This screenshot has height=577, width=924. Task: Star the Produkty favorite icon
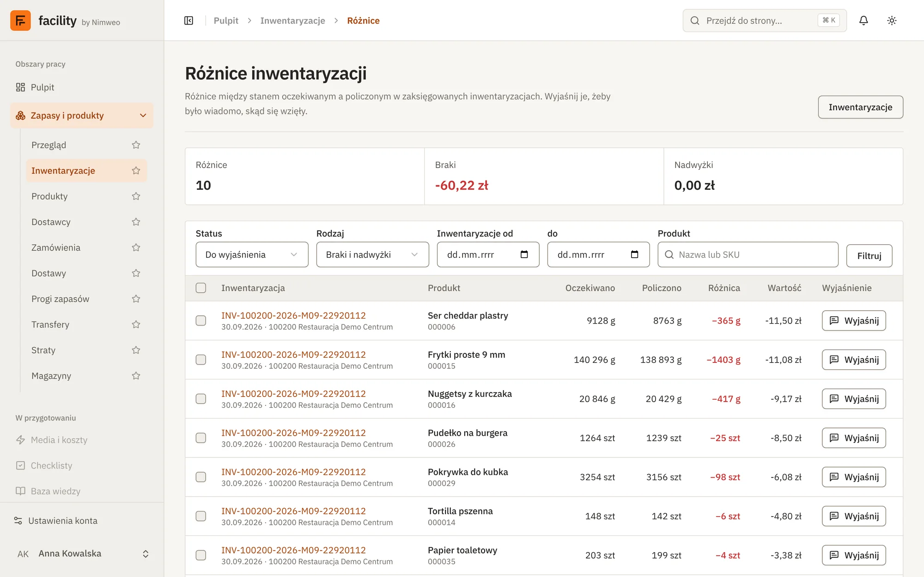136,196
